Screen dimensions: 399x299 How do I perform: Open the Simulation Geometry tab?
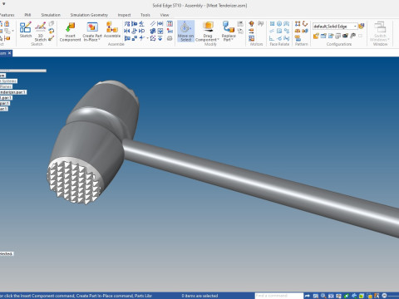pos(89,15)
